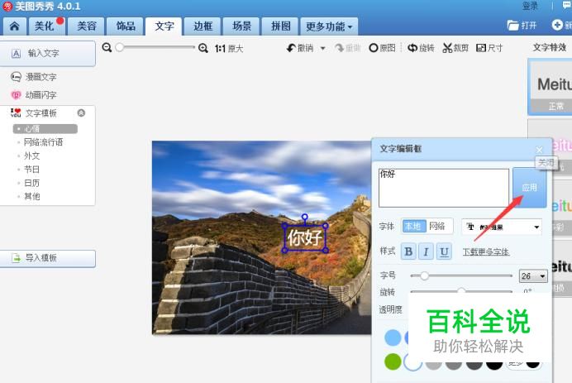The width and height of the screenshot is (572, 383).
Task: Open the font size 26 dropdown
Action: tap(533, 276)
